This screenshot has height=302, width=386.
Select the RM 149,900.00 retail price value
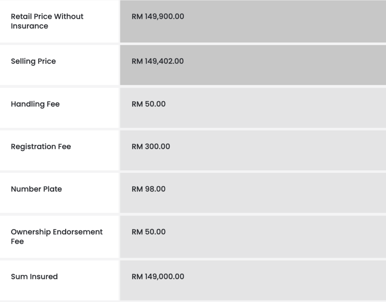point(158,17)
